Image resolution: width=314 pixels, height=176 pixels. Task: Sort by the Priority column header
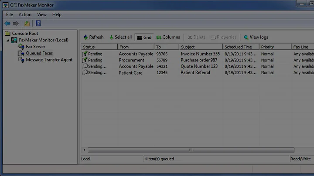[275, 47]
